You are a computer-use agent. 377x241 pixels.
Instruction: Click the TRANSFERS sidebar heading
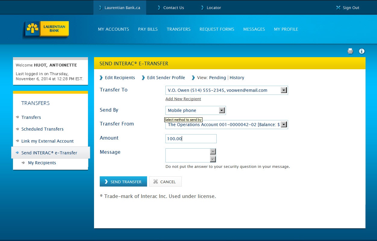coord(36,103)
